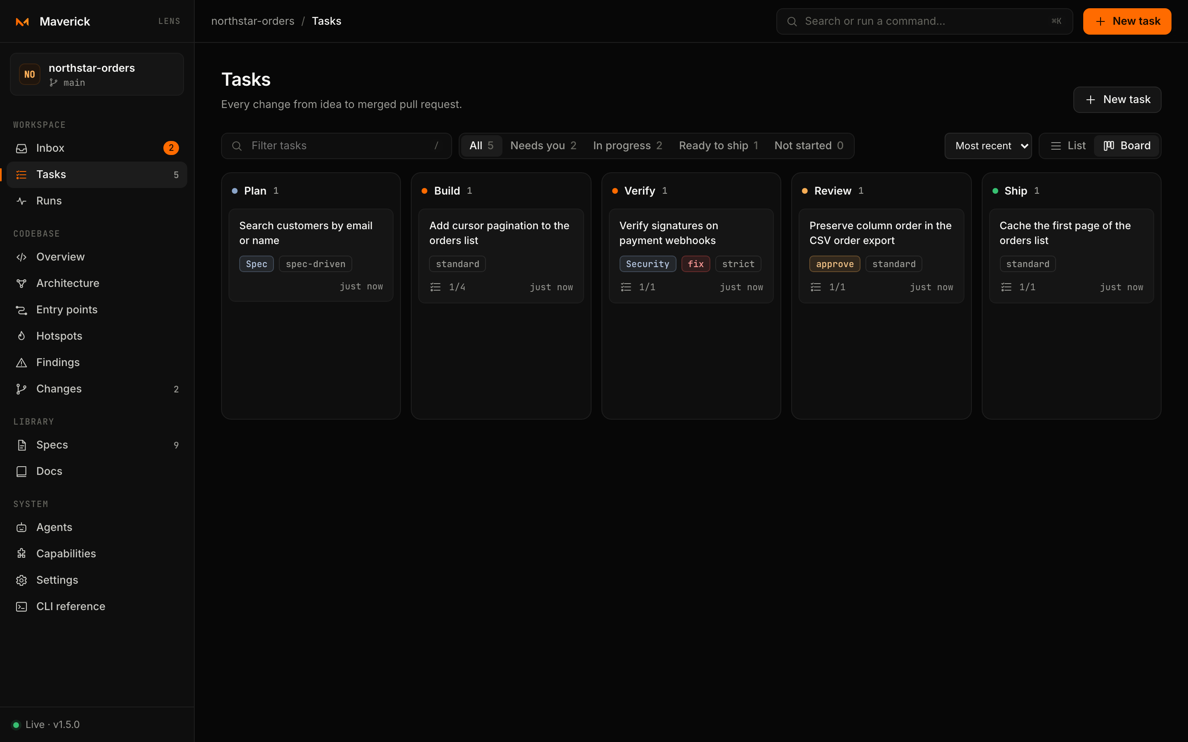The height and width of the screenshot is (742, 1188).
Task: Open Changes in sidebar
Action: click(97, 389)
